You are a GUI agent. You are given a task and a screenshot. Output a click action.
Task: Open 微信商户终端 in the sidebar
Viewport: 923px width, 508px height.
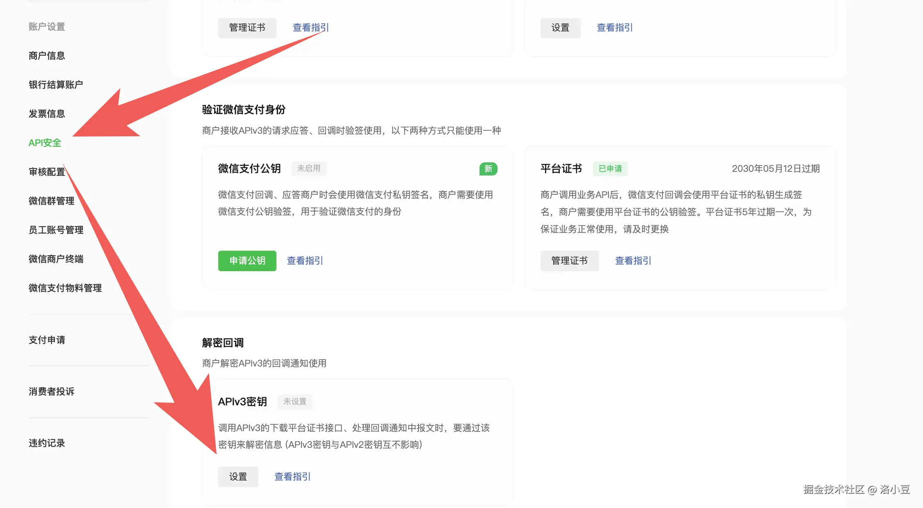[x=56, y=259]
